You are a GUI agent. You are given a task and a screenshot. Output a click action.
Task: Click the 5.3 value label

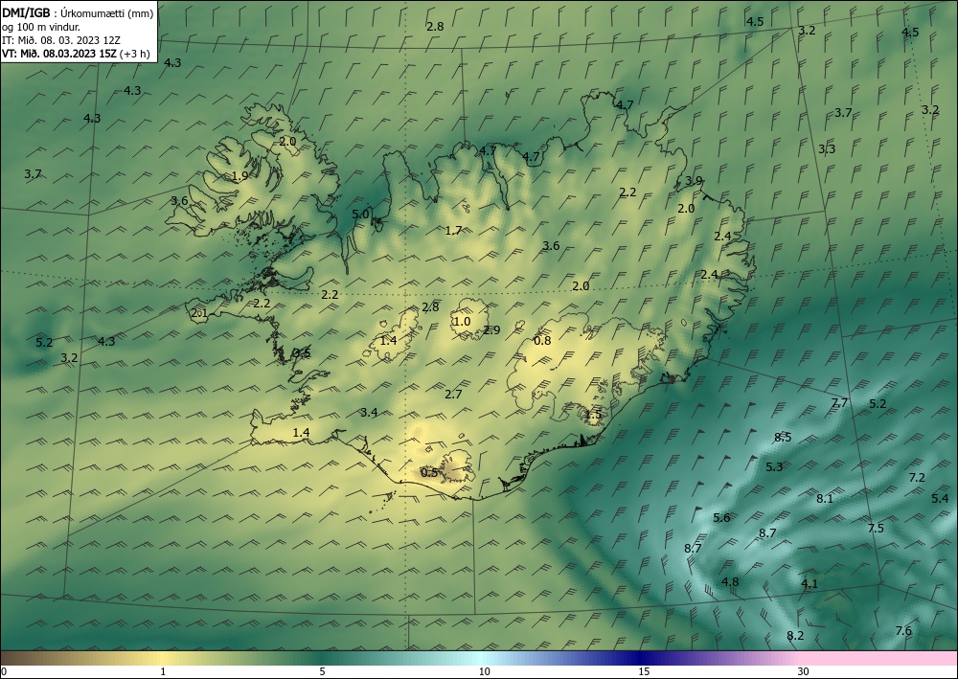click(x=774, y=467)
